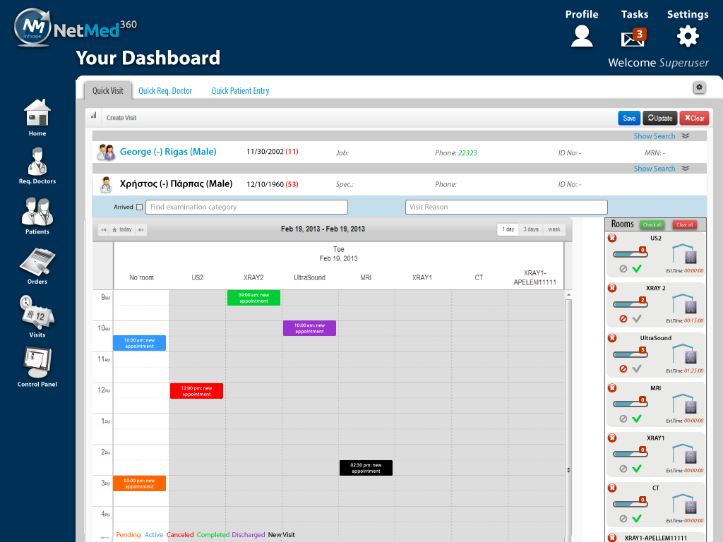Toggle the gray check for XRAY 2

point(637,318)
